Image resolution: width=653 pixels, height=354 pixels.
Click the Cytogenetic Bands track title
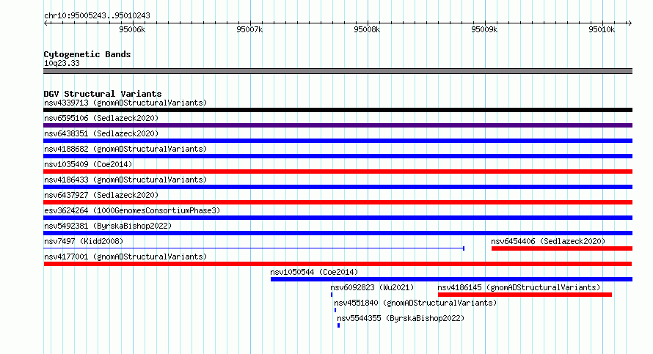[87, 54]
